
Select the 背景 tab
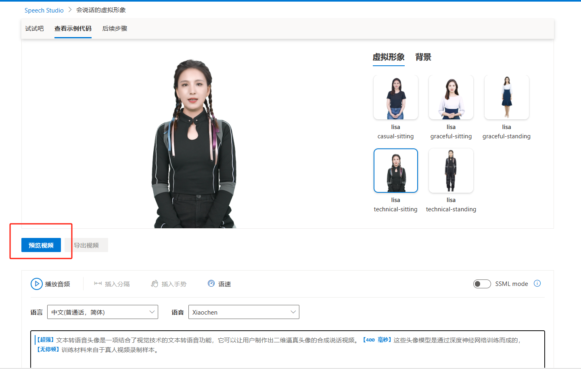point(423,57)
